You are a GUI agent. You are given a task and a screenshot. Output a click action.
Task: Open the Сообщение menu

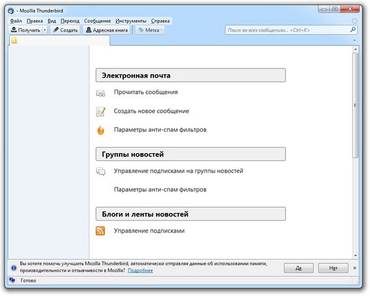pos(97,21)
